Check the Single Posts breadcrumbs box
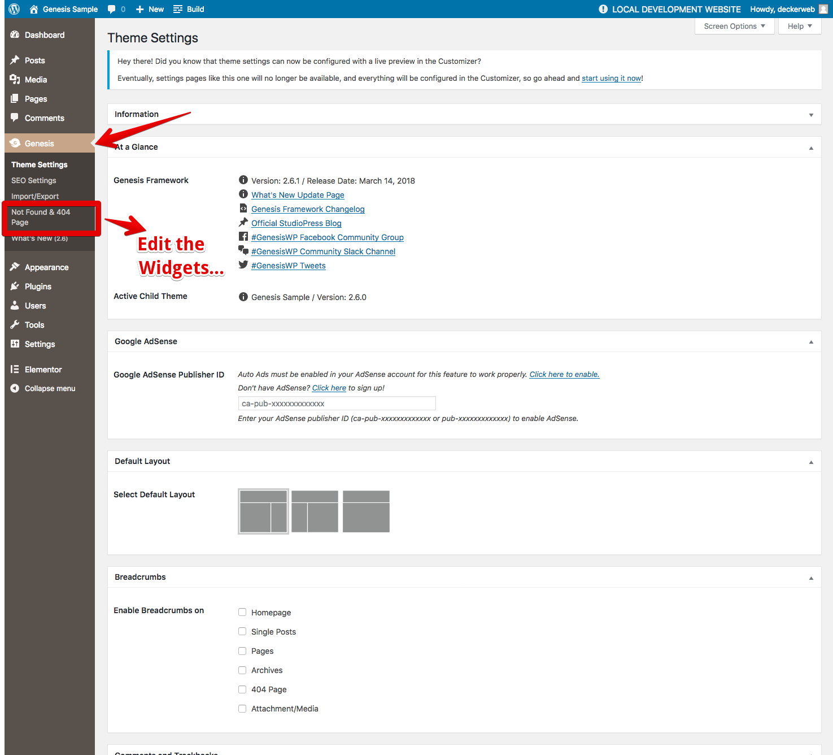The width and height of the screenshot is (833, 755). tap(242, 631)
